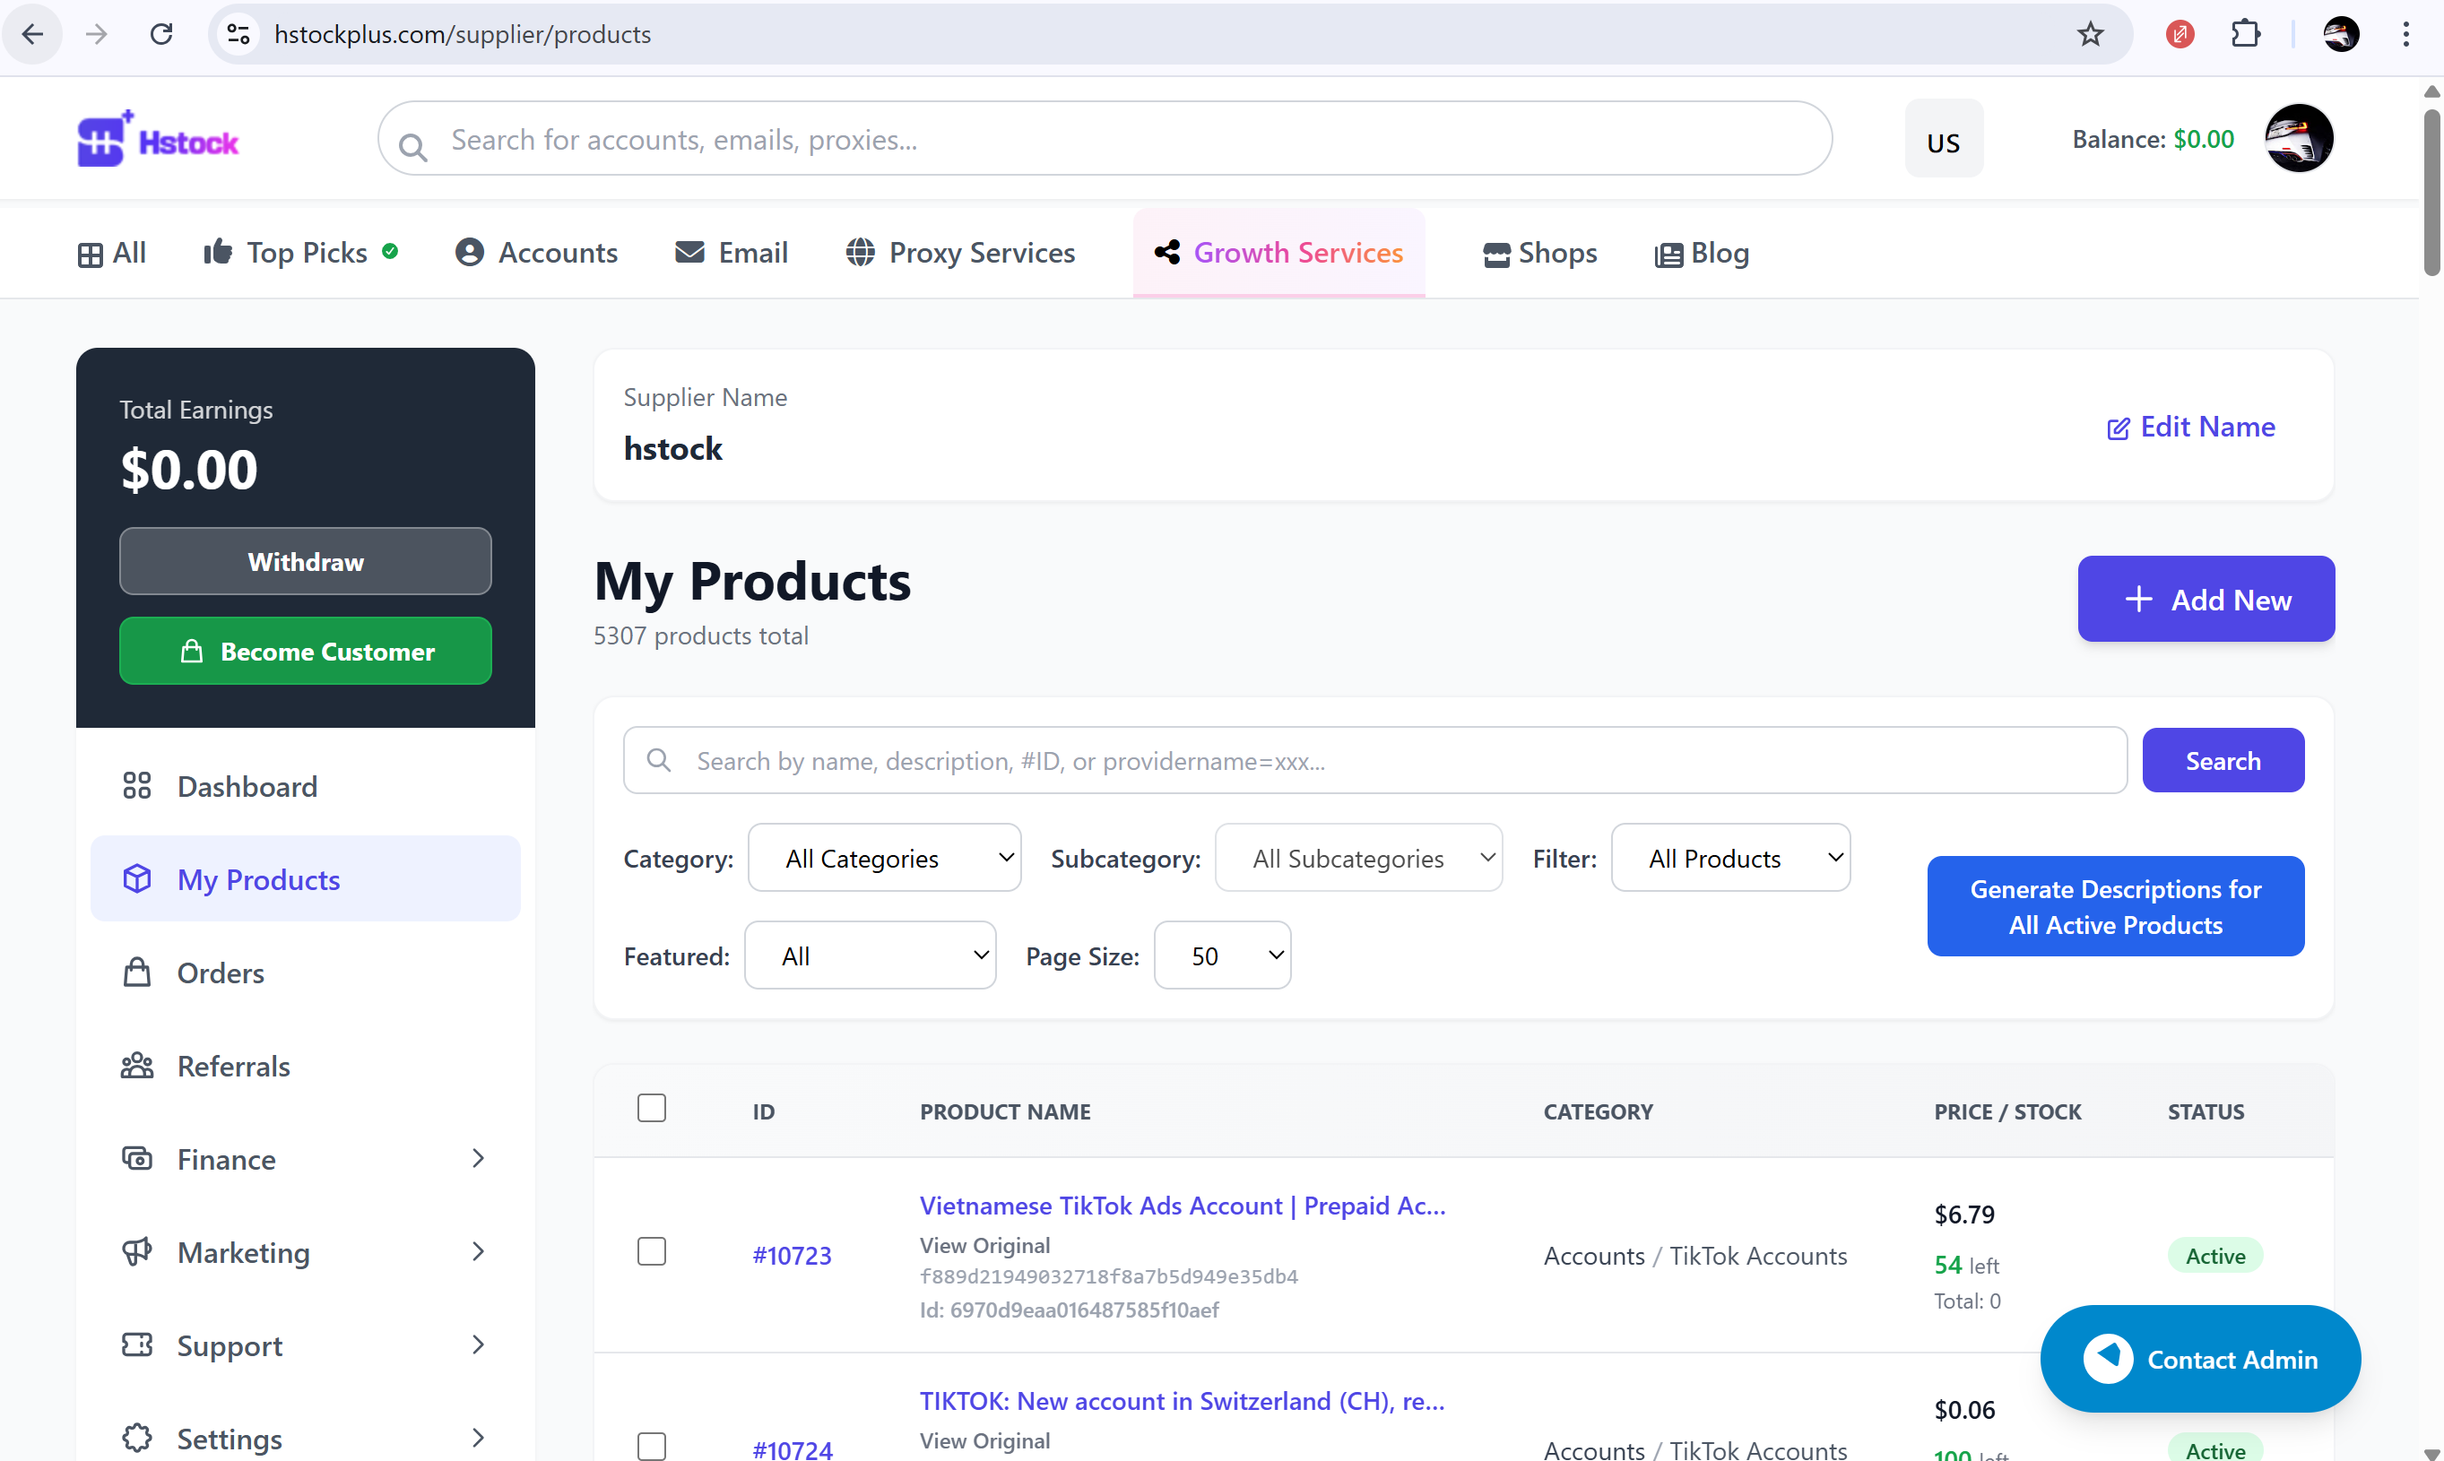
Task: Open the US language selector
Action: pos(1944,139)
